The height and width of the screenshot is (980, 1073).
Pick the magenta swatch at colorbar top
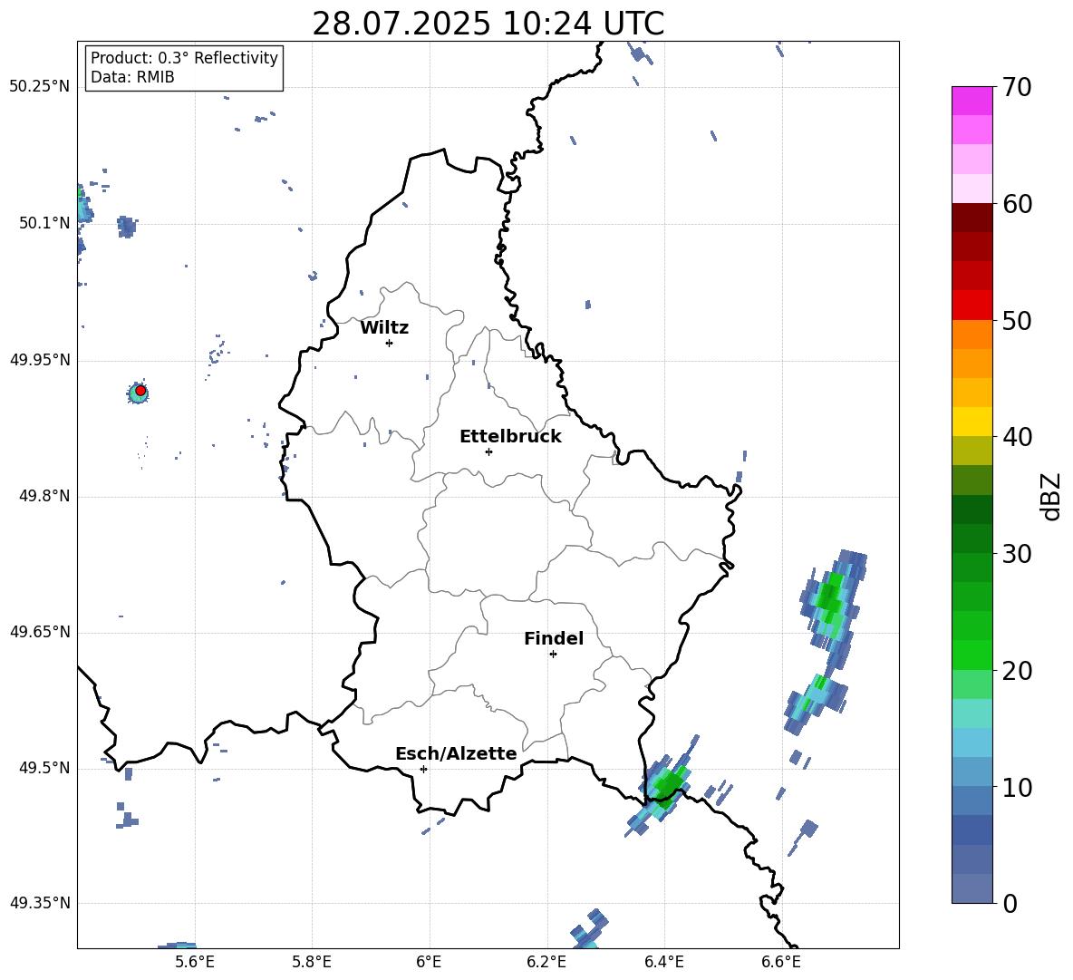[971, 101]
